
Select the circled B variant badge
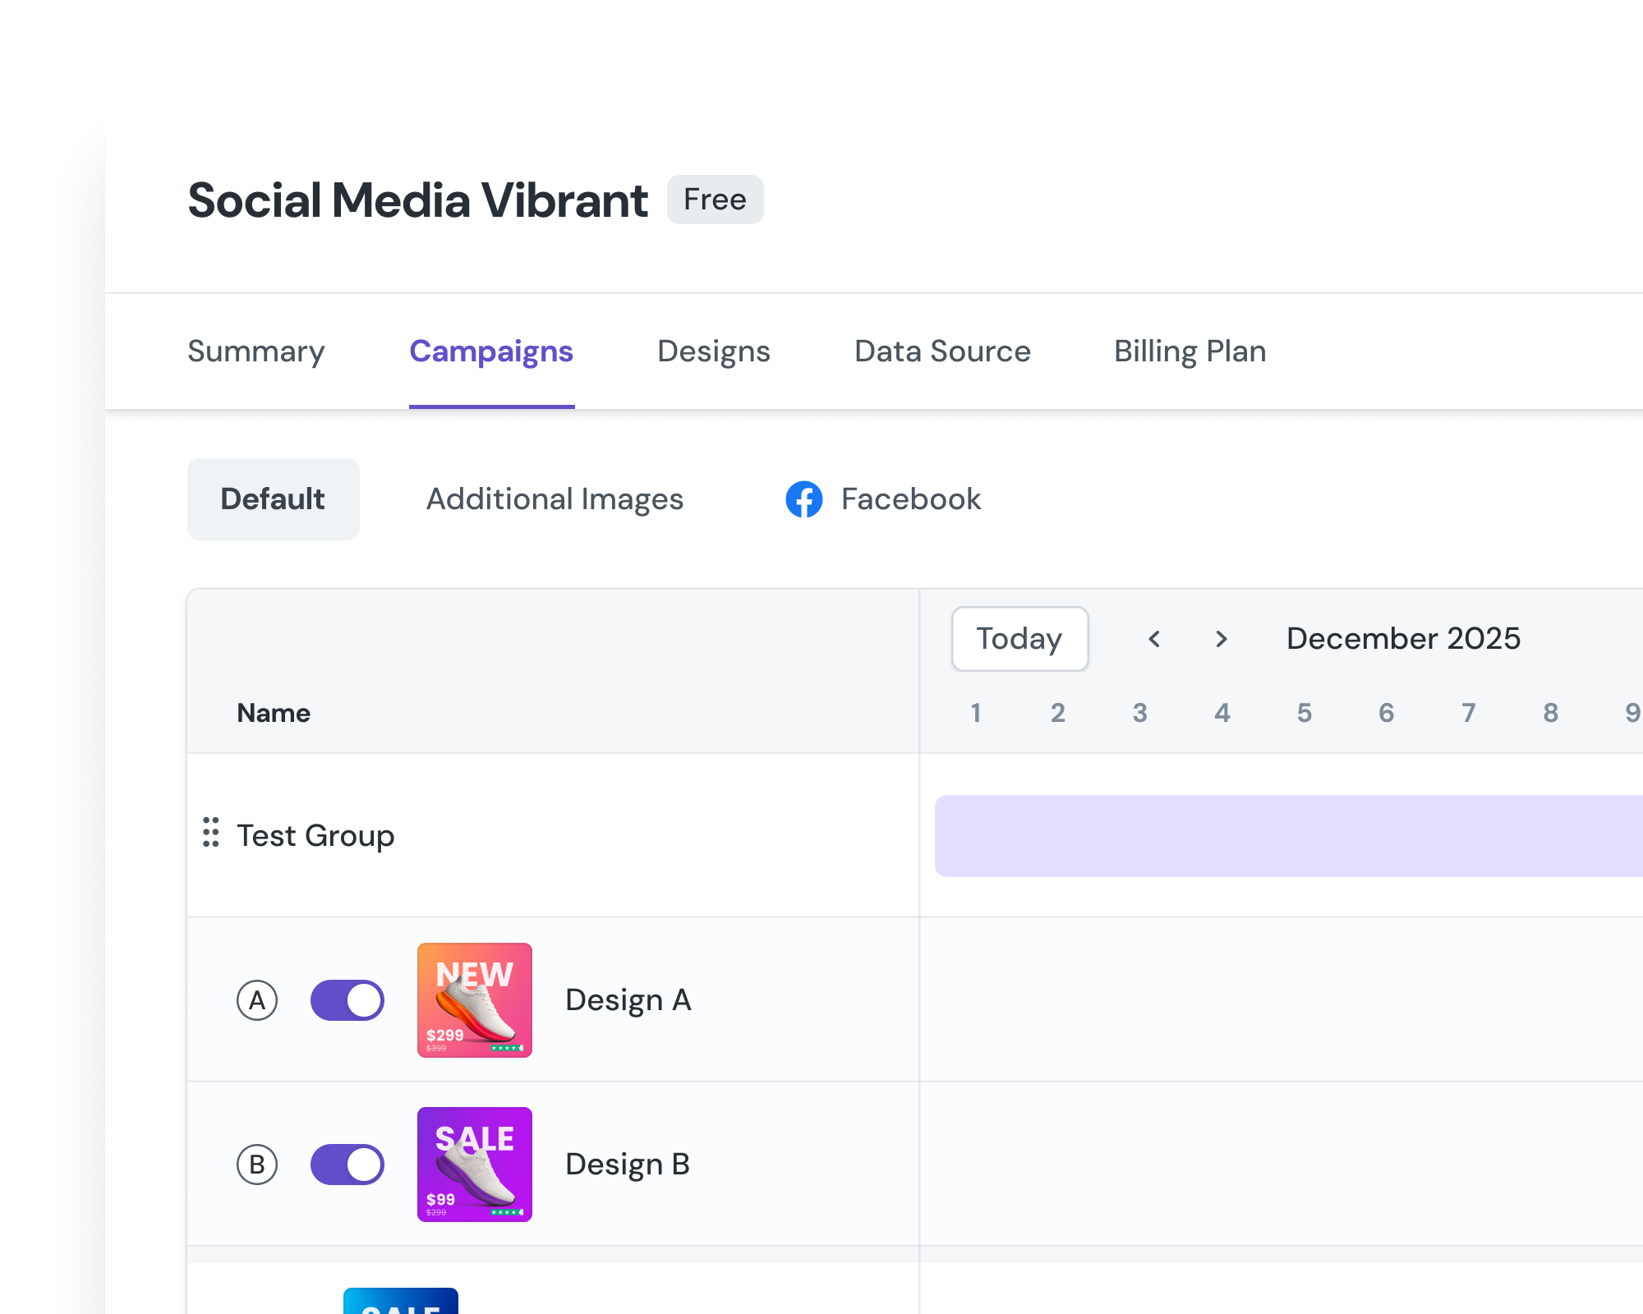point(258,1164)
